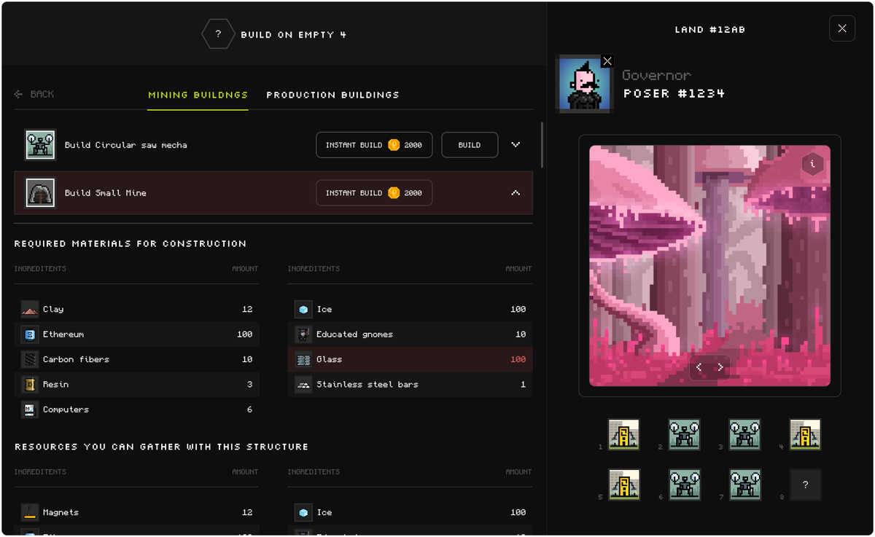
Task: Click the Glass ingredient icon
Action: [303, 359]
